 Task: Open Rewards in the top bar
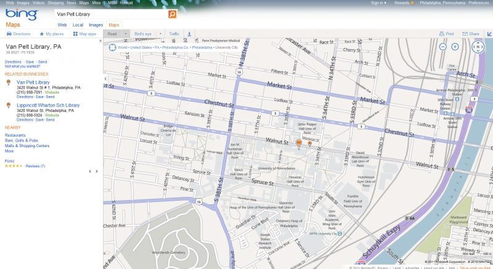tap(404, 3)
